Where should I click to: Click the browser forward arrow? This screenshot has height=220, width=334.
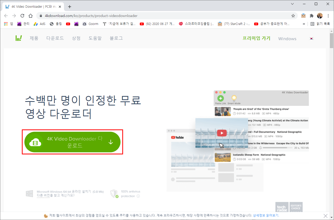(14, 16)
